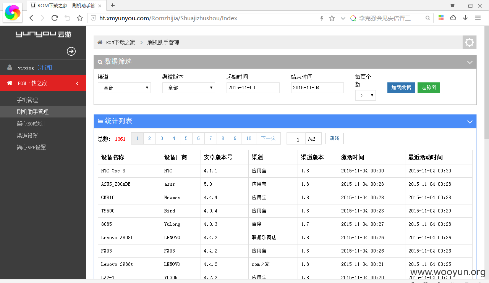Click the page number input field

(296, 139)
